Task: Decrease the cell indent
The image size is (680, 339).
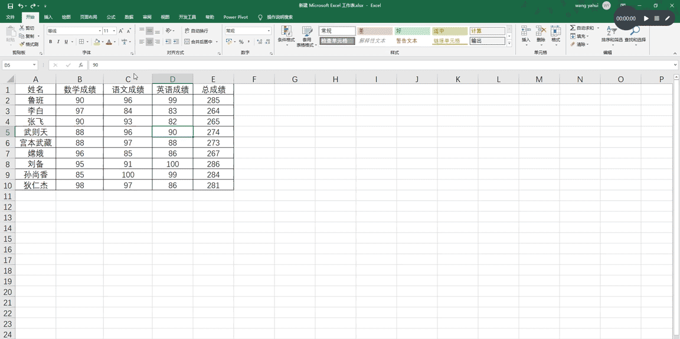Action: point(168,42)
